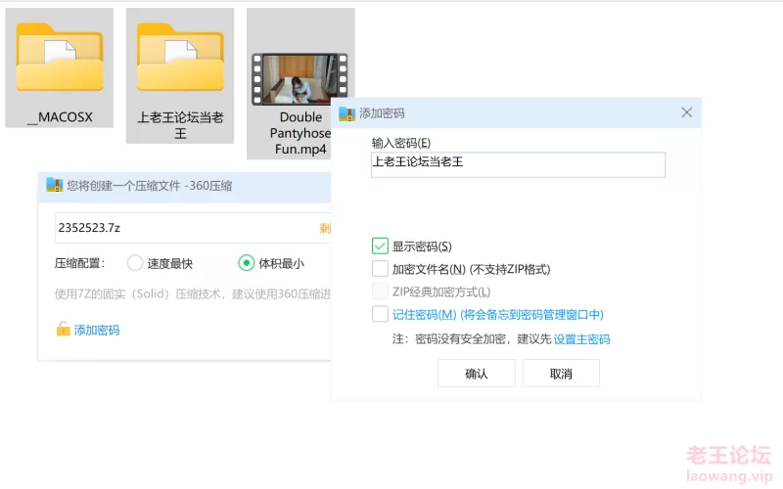
Task: Select the 速度最快 radio button
Action: [135, 262]
